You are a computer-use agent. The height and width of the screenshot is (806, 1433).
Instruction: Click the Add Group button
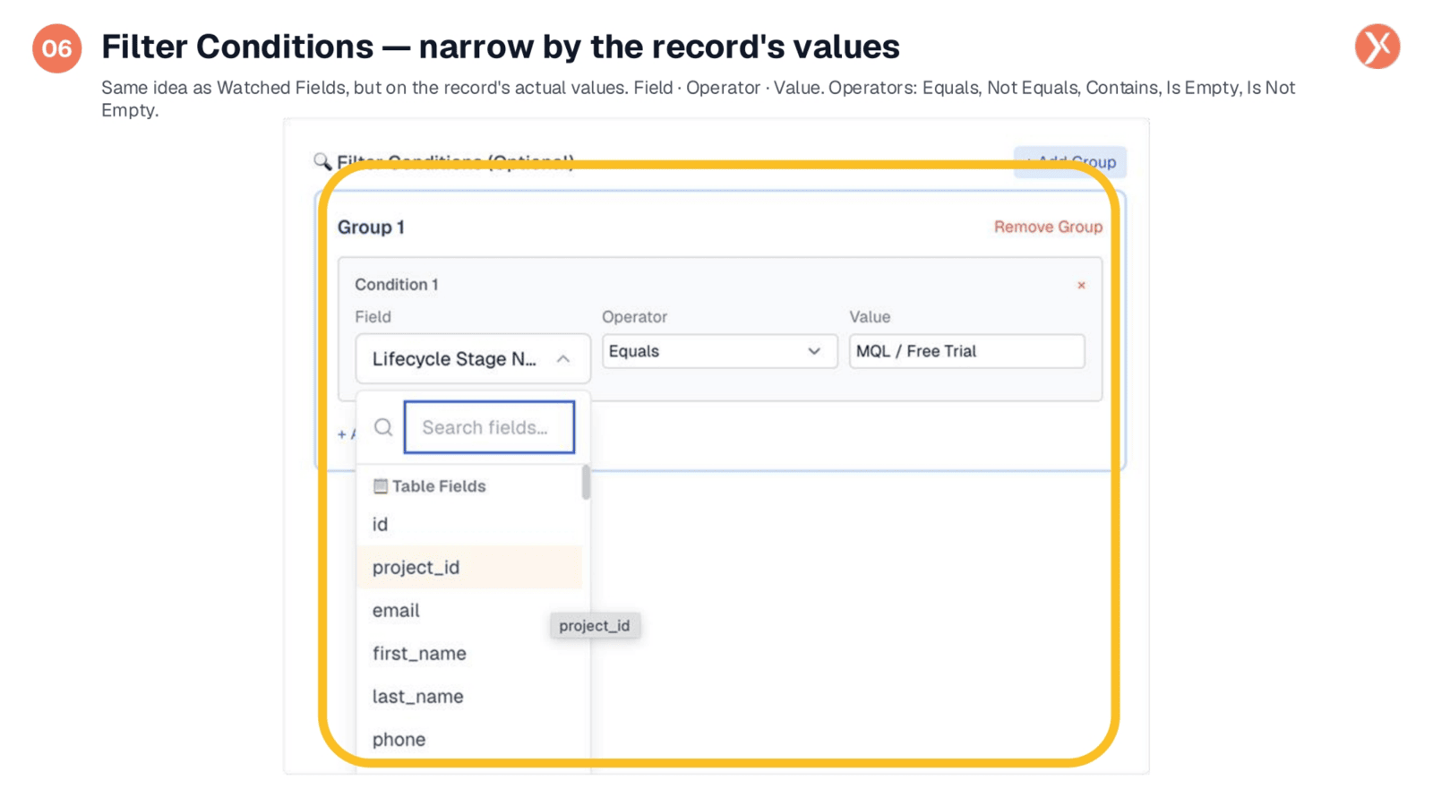[1070, 162]
